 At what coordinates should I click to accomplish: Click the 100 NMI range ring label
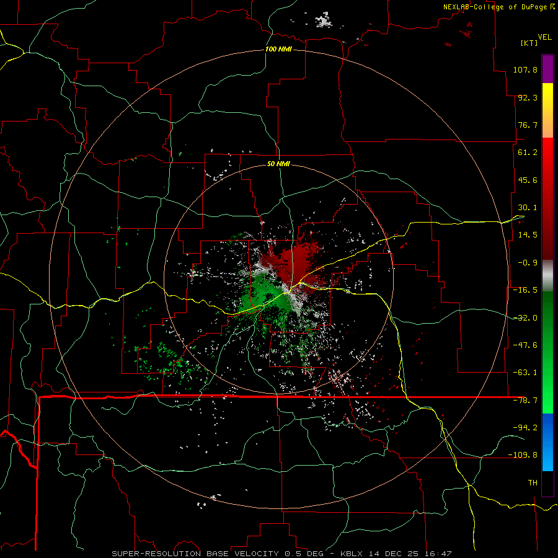[278, 49]
